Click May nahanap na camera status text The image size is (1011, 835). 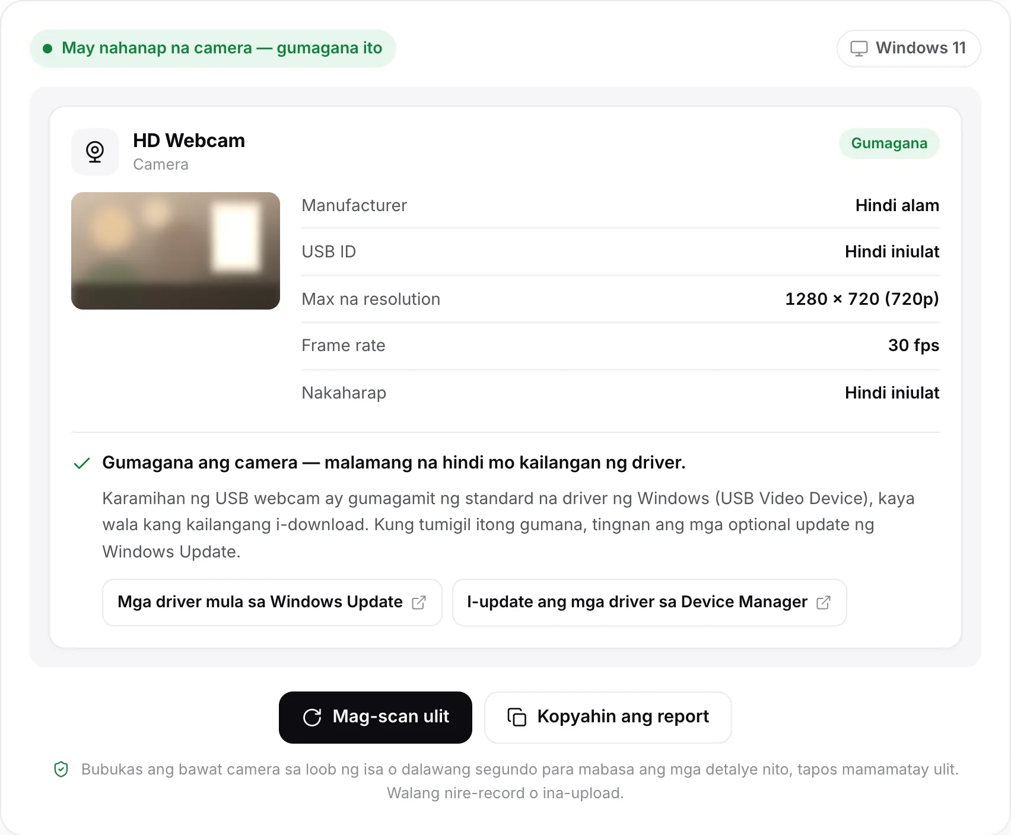(222, 48)
